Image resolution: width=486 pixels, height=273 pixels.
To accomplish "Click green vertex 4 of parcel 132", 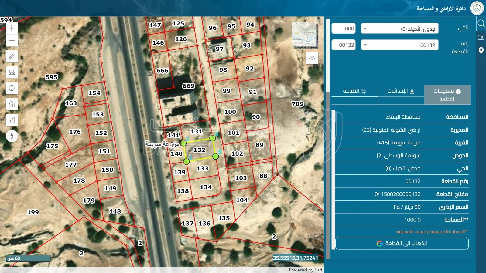I will (213, 138).
